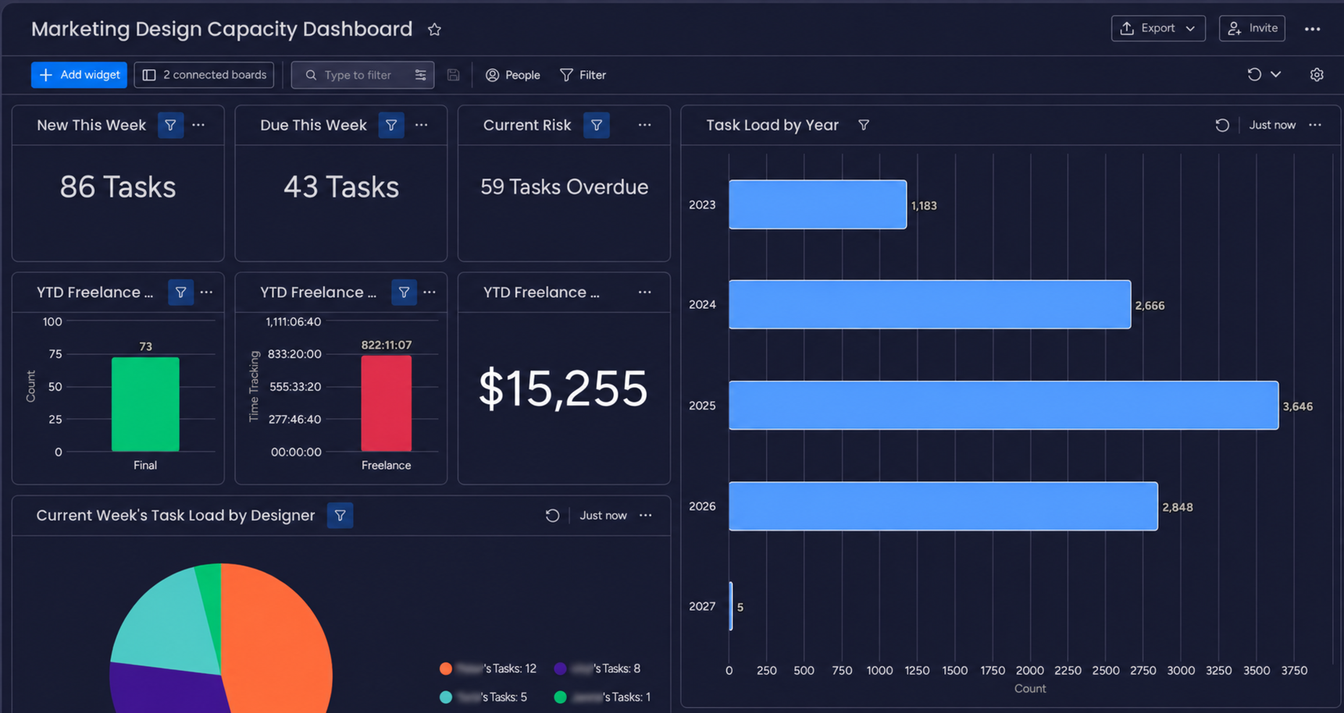Refresh the Task Load by Year widget
1344x713 pixels.
pyautogui.click(x=1222, y=126)
